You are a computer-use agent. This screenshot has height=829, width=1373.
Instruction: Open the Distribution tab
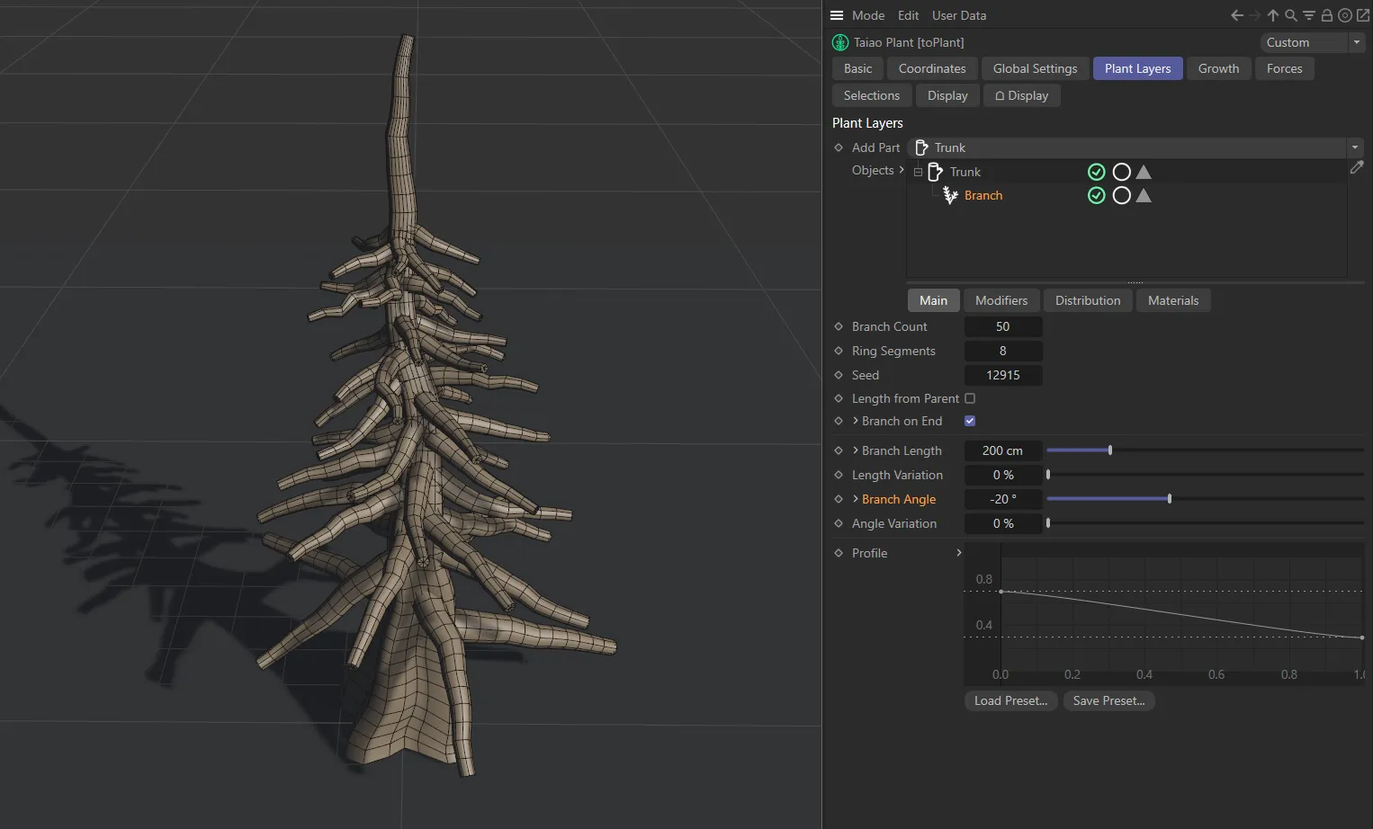point(1087,300)
